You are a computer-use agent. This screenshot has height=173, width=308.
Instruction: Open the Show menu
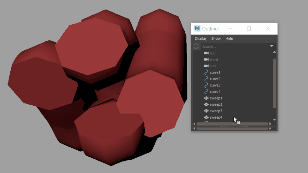pos(216,38)
